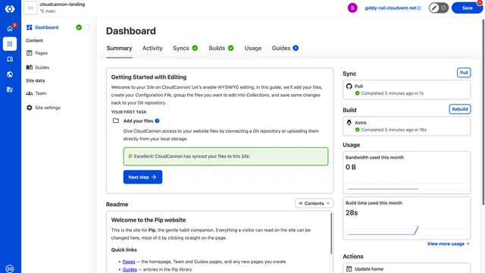The image size is (485, 273).
Task: Switch to the Activity tab
Action: 152,49
